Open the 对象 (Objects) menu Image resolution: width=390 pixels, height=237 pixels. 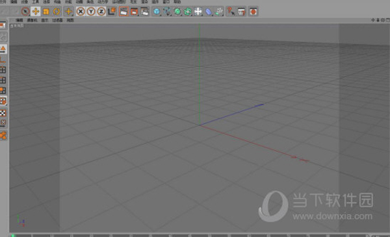[25, 2]
